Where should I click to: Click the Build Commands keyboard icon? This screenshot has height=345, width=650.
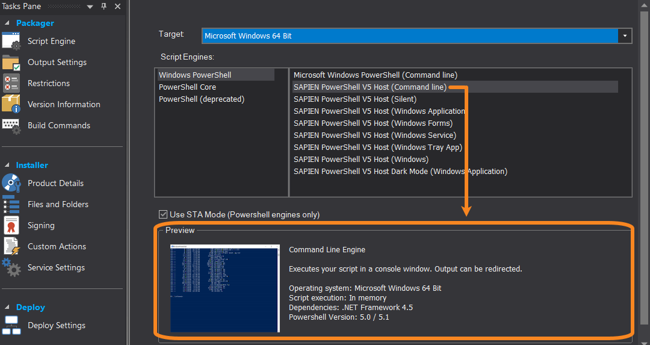(11, 126)
